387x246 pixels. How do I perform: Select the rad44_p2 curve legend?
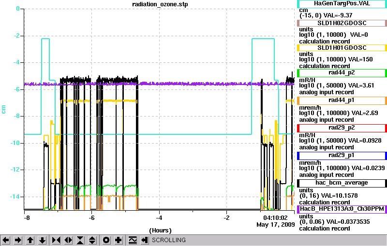(x=342, y=73)
